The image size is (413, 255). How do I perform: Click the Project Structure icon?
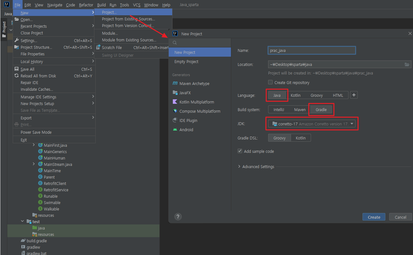point(17,47)
